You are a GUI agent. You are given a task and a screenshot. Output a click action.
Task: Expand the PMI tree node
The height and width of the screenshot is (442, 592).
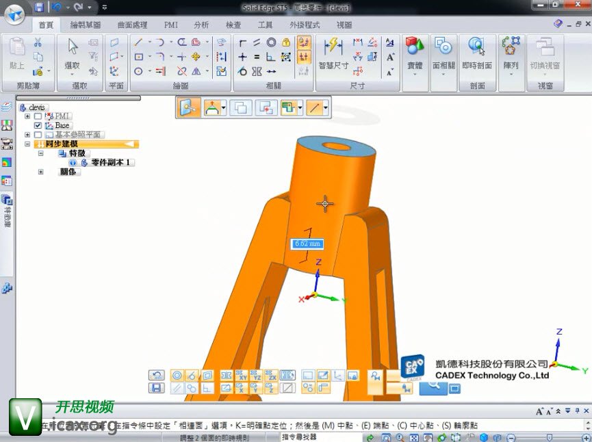27,116
